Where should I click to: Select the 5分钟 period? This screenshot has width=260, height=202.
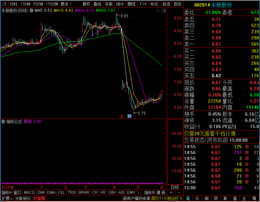click(x=38, y=4)
